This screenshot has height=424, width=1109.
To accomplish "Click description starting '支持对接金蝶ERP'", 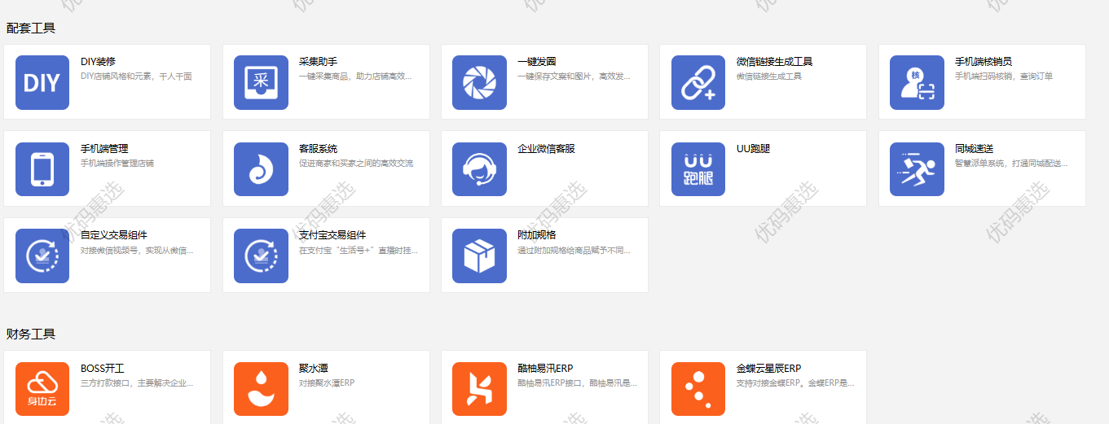I will [x=795, y=383].
